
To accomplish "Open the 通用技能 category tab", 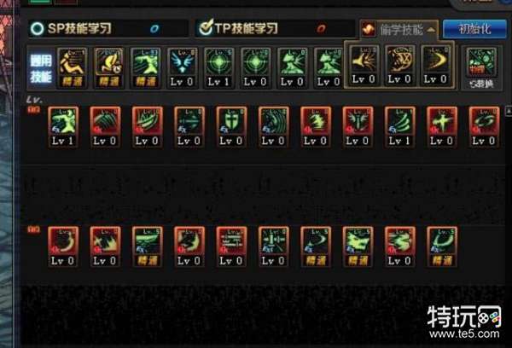I will click(41, 69).
